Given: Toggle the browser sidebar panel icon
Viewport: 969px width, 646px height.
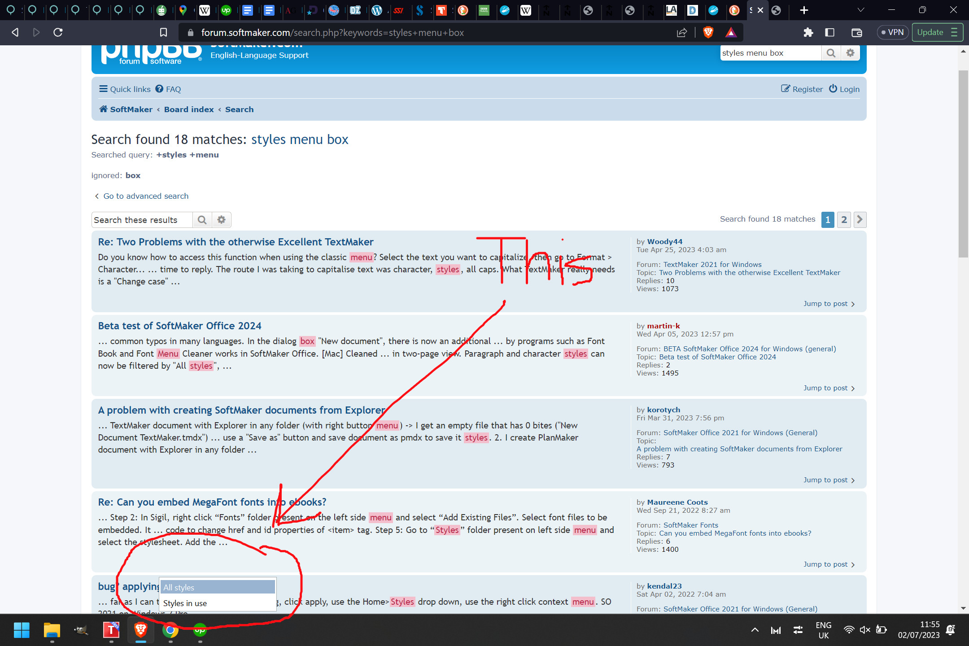Looking at the screenshot, I should tap(829, 32).
